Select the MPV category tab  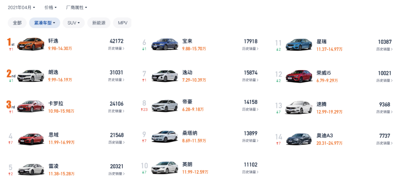pyautogui.click(x=123, y=23)
